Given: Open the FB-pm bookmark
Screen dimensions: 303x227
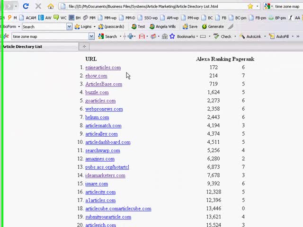Looking at the screenshot, I should point(258,18).
